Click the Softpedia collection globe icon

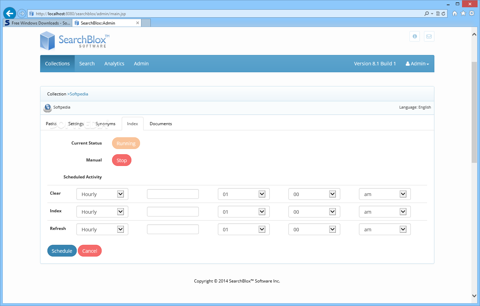[x=48, y=108]
